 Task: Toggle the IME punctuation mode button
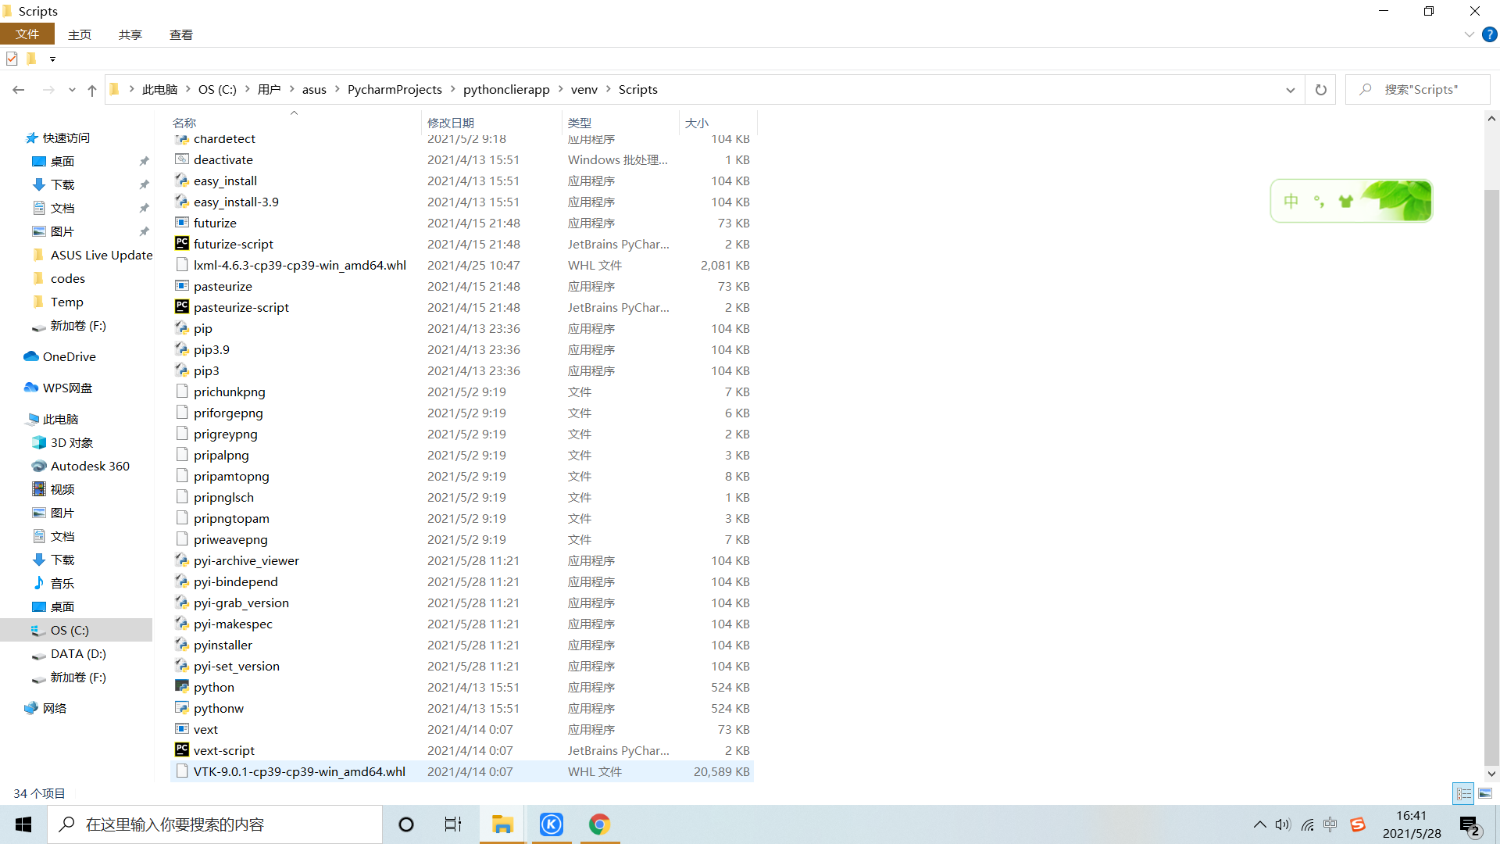1319,202
